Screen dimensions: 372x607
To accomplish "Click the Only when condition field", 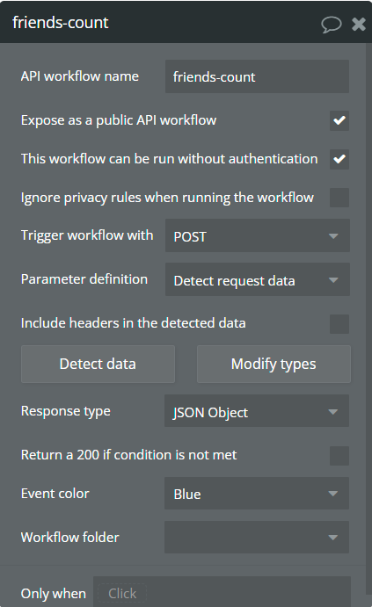I will coord(222,592).
